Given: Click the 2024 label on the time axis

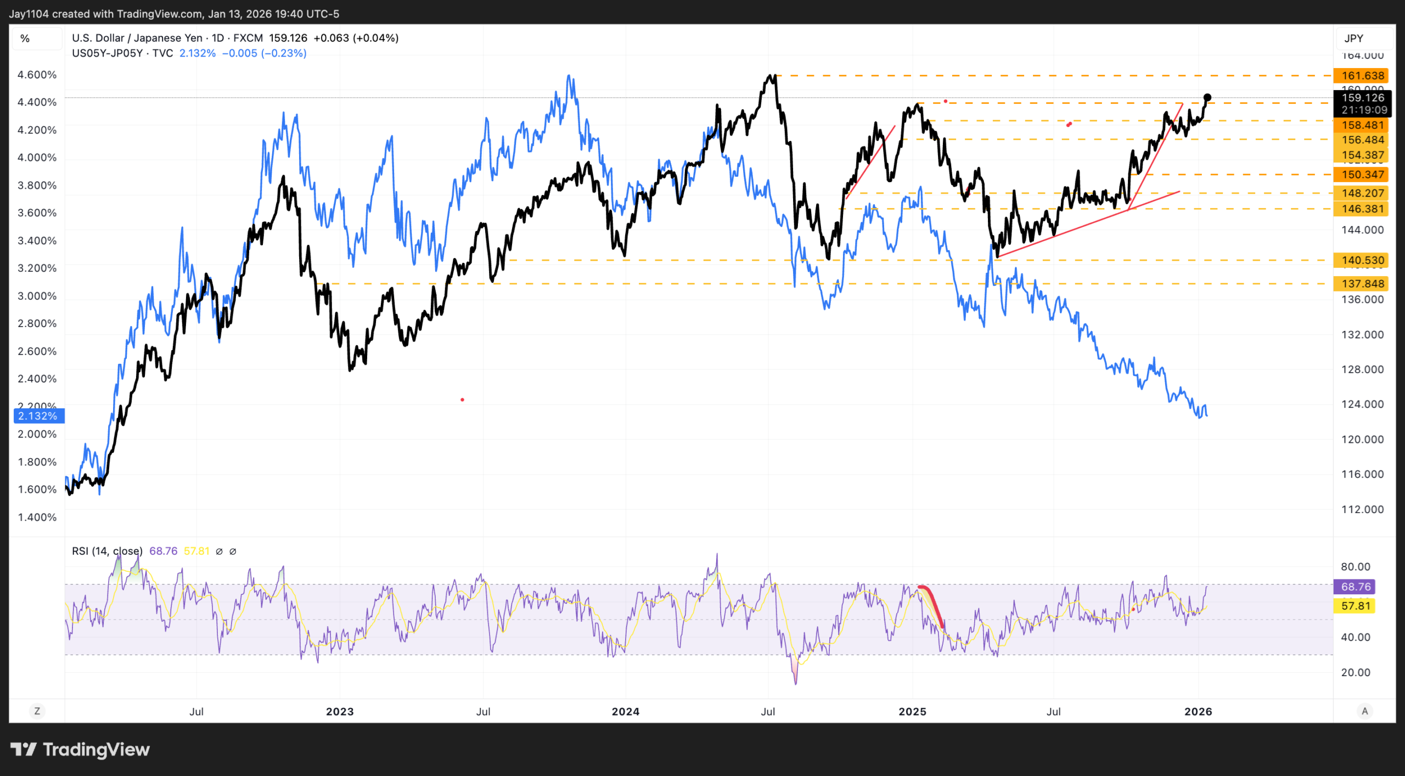Looking at the screenshot, I should tap(626, 712).
